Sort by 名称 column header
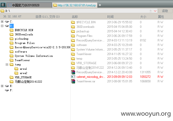173x121 pixels. [x=75, y=17]
